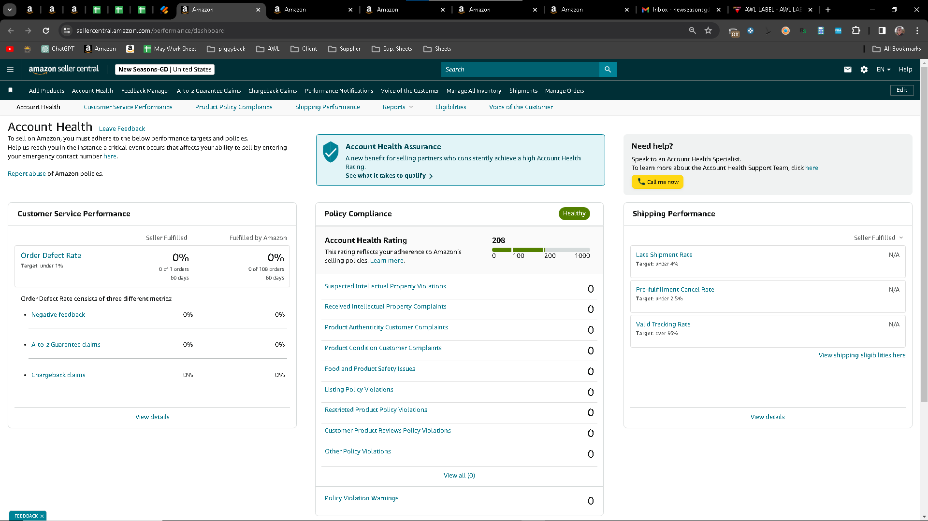928x521 pixels.
Task: Click View shipping eligibilities here
Action: 862,355
